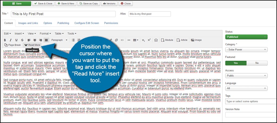Toggle bold formatting in the editor

(x=5, y=40)
